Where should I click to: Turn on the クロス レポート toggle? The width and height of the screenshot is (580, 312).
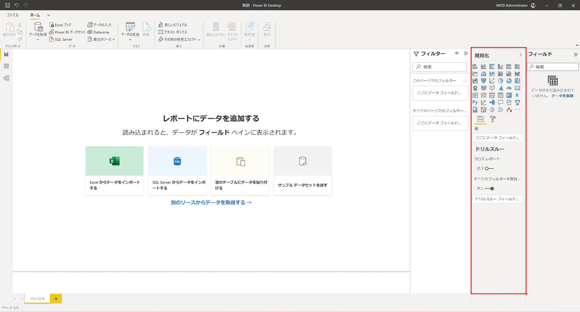coord(489,169)
